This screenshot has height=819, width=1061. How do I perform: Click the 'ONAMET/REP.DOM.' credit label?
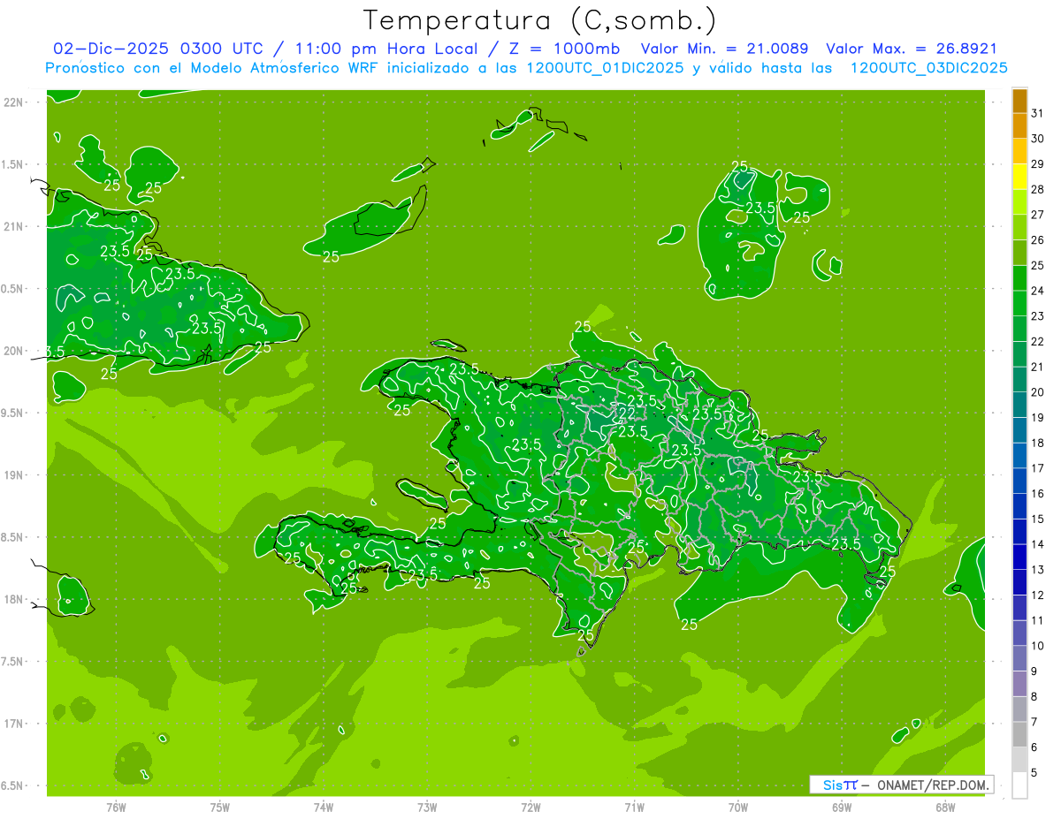934,785
